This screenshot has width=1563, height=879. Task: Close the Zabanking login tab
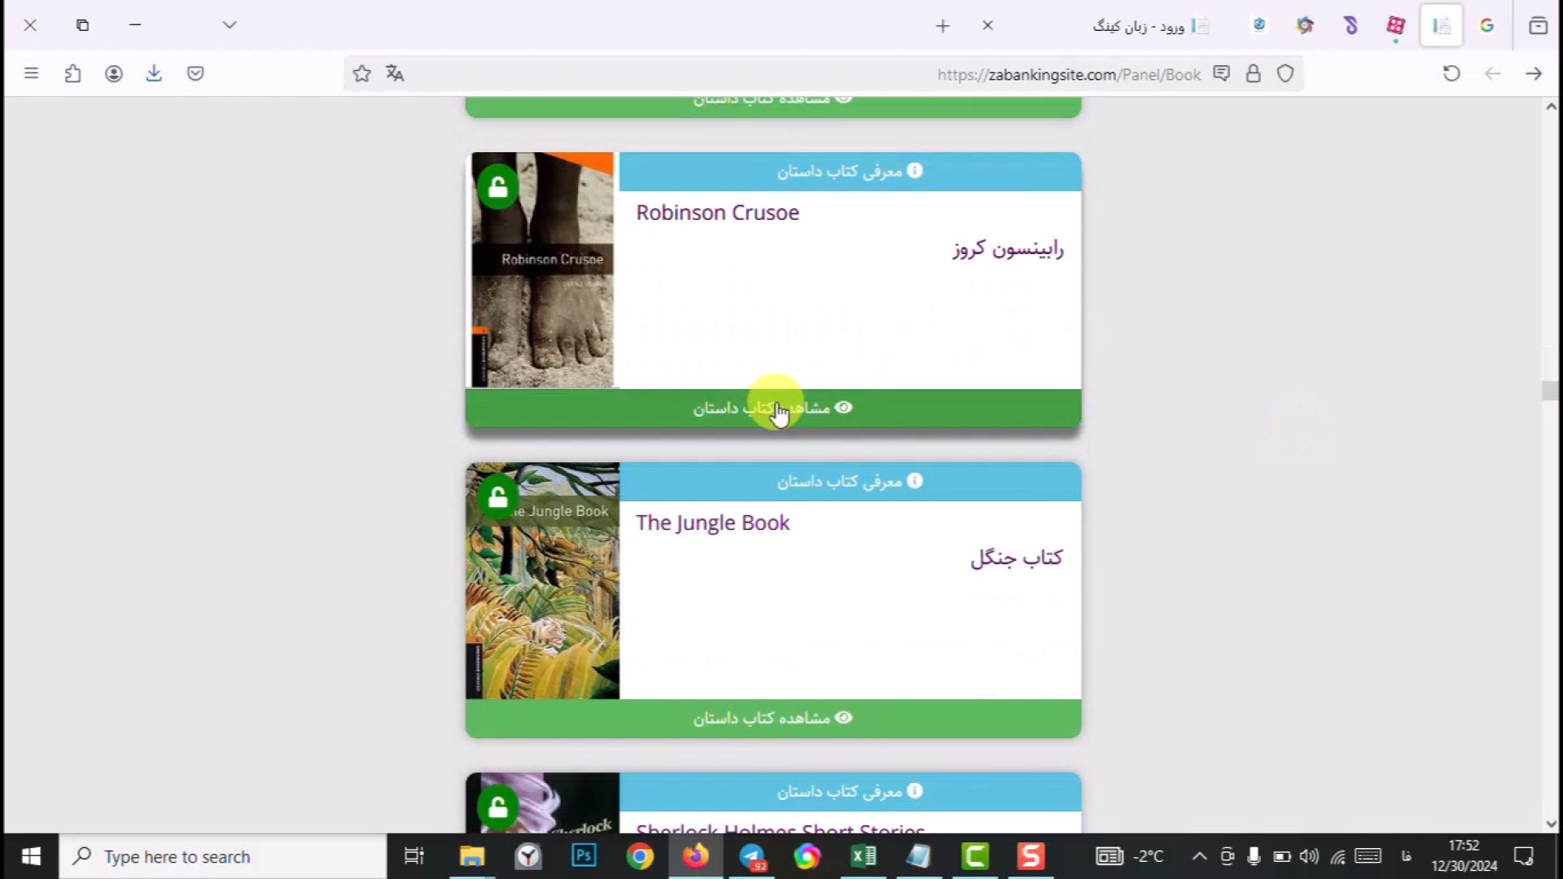(x=987, y=25)
